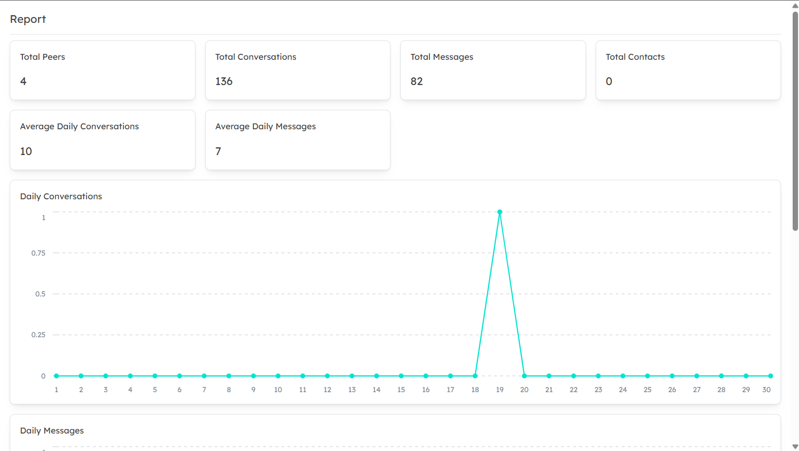Click the vertical scrollbar thumb
Screen dimensions: 799x451
[x=795, y=121]
